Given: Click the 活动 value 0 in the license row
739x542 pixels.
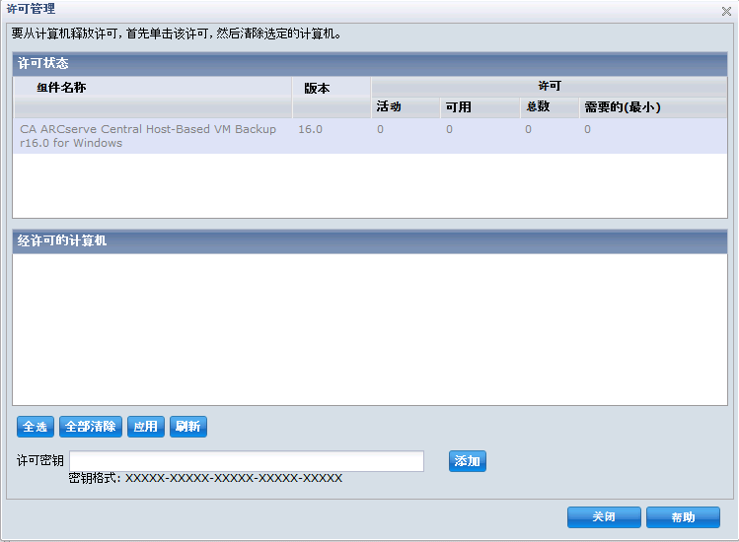Looking at the screenshot, I should click(x=380, y=129).
